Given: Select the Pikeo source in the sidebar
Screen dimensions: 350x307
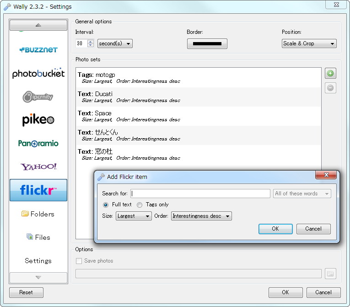Looking at the screenshot, I should pyautogui.click(x=38, y=120).
